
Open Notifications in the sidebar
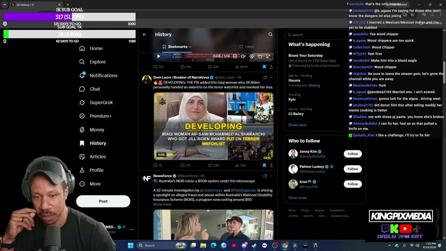click(x=98, y=75)
